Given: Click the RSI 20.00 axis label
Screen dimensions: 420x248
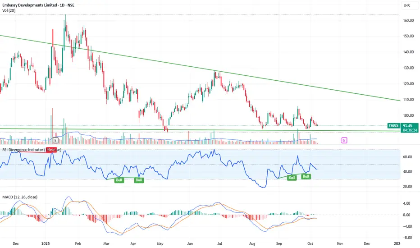Looking at the screenshot, I should click(x=407, y=187).
